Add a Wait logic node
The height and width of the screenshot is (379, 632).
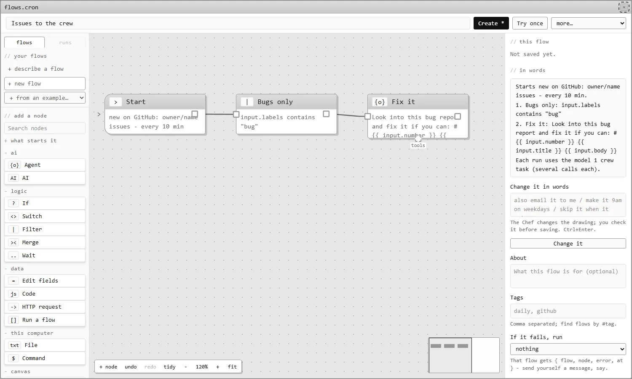point(45,256)
